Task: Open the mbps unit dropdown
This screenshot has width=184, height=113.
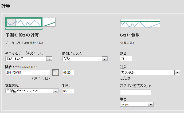Action: [137, 104]
